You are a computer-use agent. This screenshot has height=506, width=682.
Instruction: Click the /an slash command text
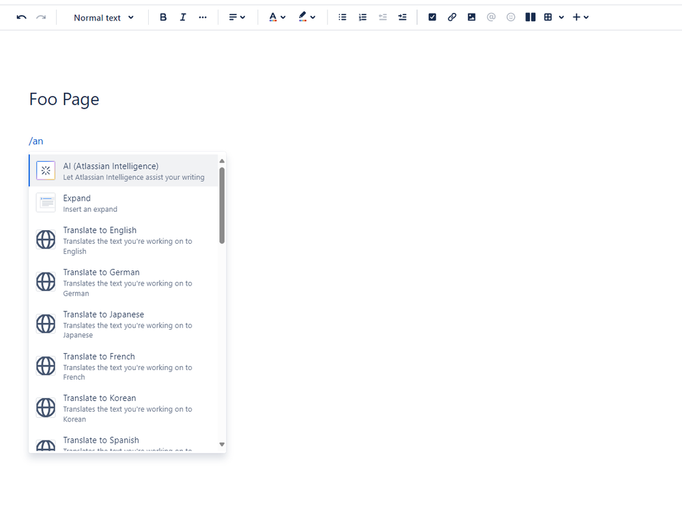[x=36, y=141]
